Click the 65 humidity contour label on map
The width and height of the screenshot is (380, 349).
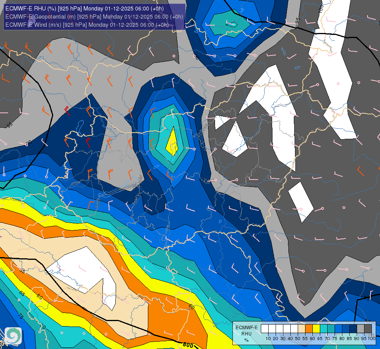22,294
